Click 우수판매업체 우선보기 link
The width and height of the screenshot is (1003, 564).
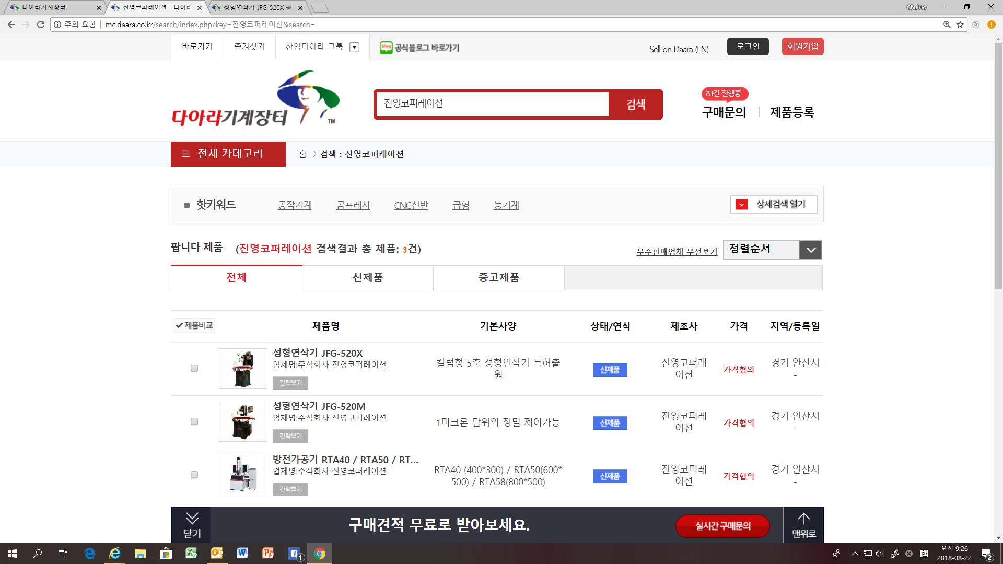(677, 252)
